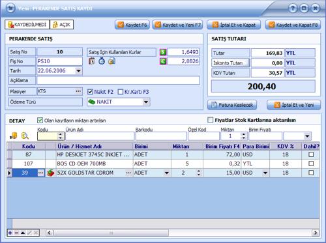Click the green dollar rate icon
Screen dimensions: 326x243
pos(163,52)
